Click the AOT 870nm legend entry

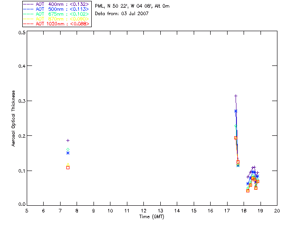point(57,19)
